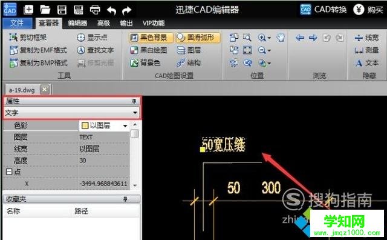Switch to the 查看器 tab
The image size is (387, 240).
(x=48, y=23)
